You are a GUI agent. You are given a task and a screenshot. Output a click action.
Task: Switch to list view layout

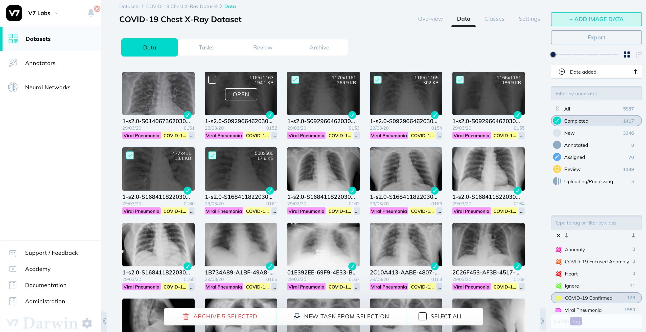coord(639,55)
